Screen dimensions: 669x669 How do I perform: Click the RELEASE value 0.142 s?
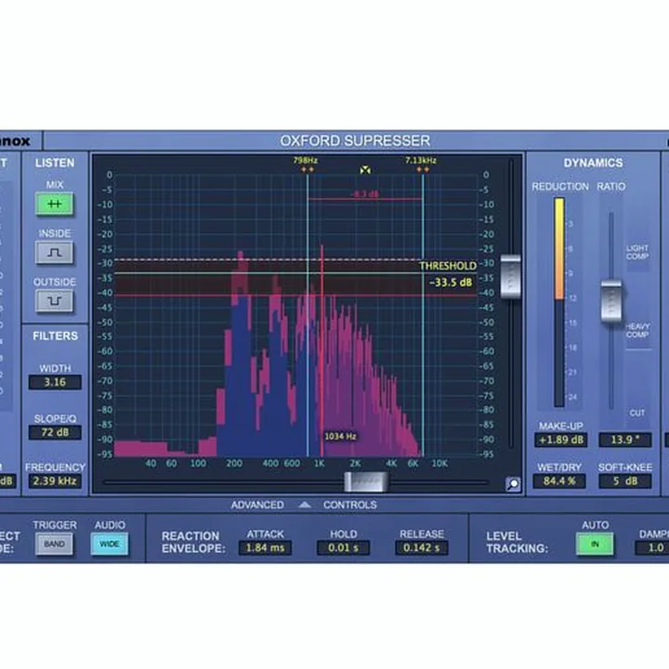coord(422,548)
